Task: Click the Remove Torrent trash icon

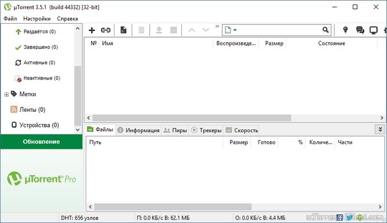Action: pyautogui.click(x=142, y=30)
